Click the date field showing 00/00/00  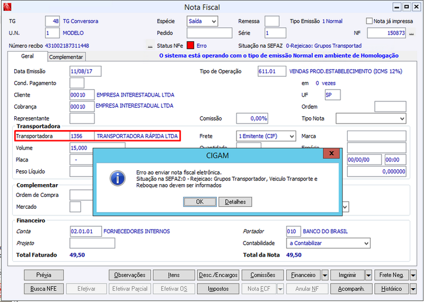pyautogui.click(x=364, y=160)
